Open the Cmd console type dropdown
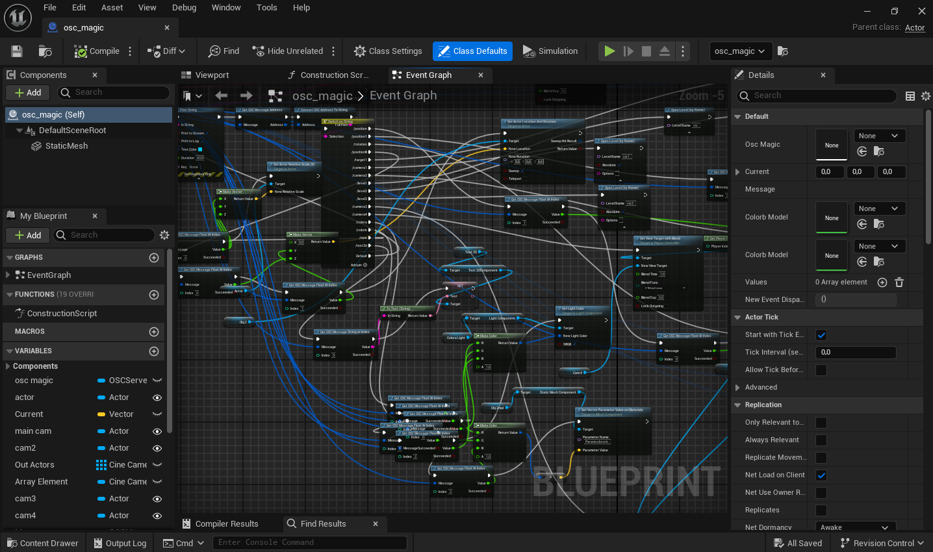 point(183,544)
